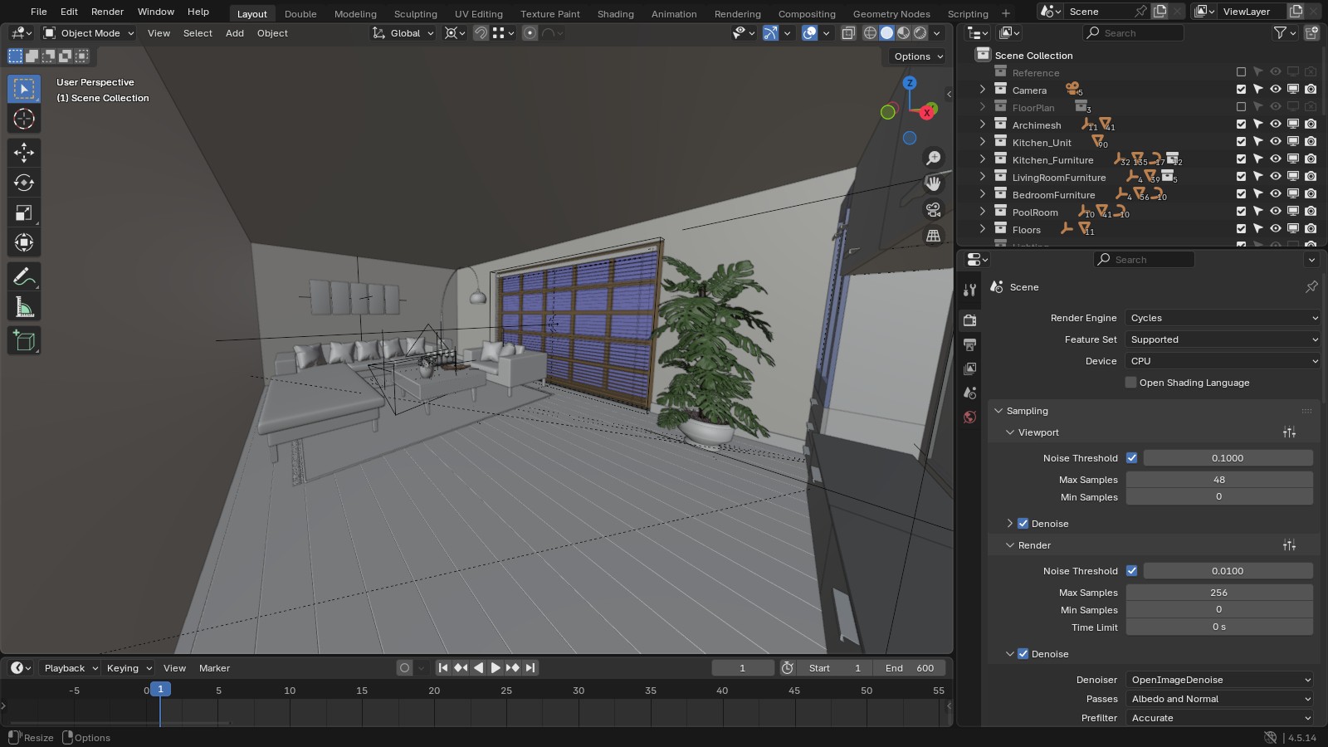Click the render Max Samples field

coord(1219,593)
